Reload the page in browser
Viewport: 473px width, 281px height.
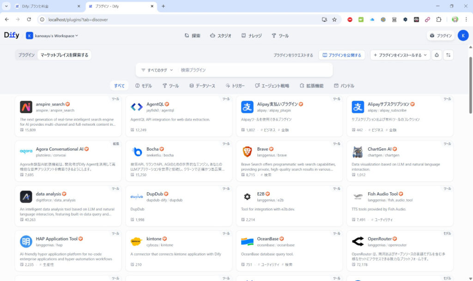tap(29, 19)
